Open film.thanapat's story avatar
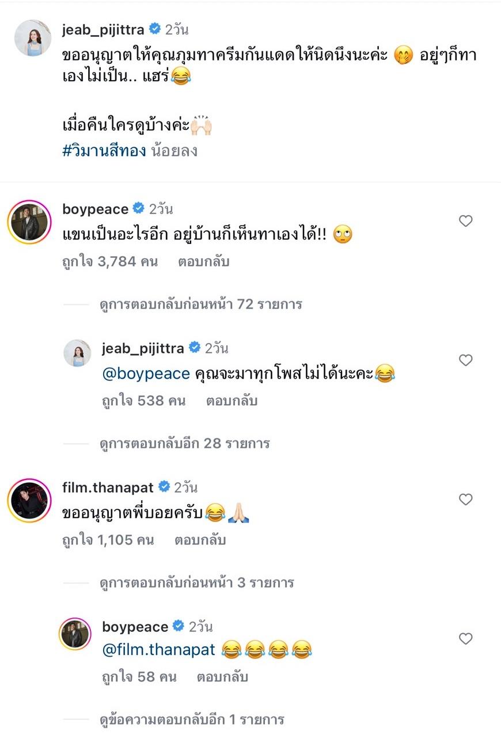Viewport: 501px width, 743px height. [29, 500]
